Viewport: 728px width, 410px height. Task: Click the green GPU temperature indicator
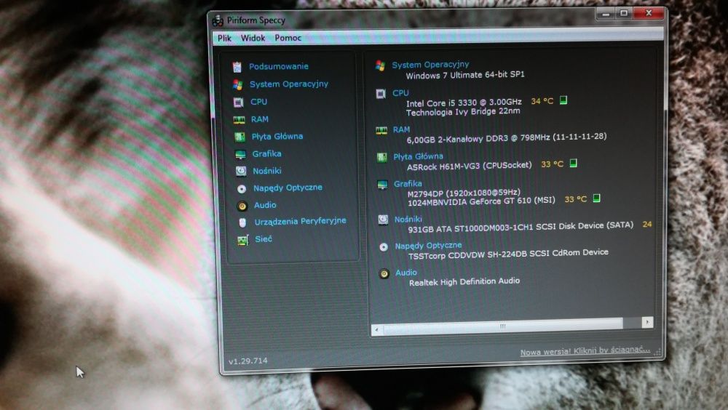click(597, 198)
